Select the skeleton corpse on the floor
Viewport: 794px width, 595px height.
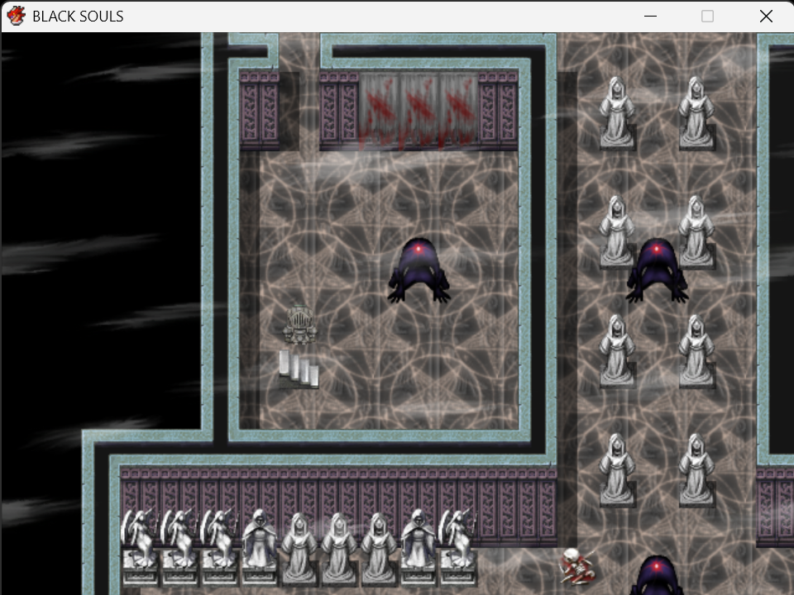pos(577,565)
